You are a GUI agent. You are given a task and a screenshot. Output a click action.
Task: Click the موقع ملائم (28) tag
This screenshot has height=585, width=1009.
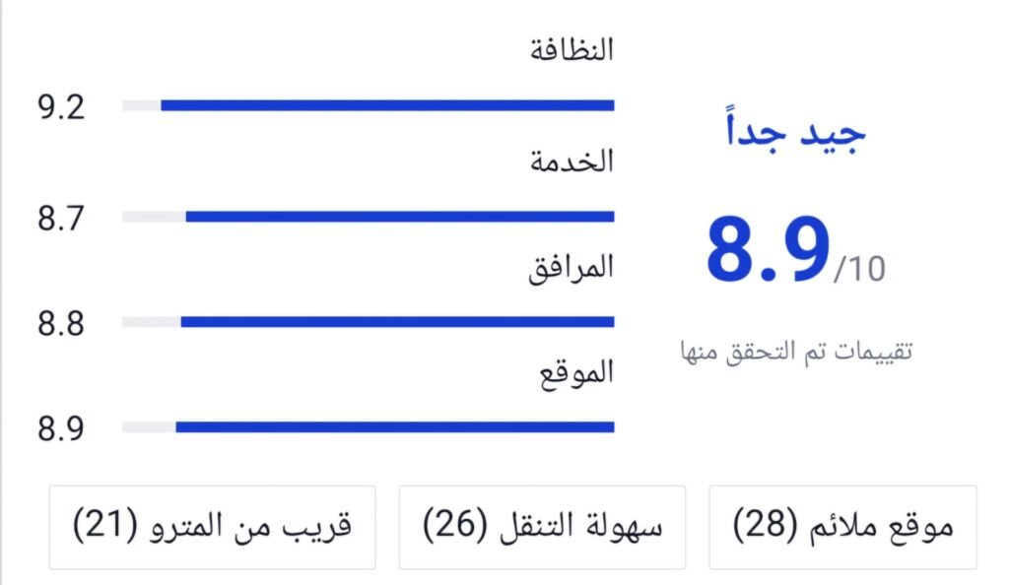842,527
